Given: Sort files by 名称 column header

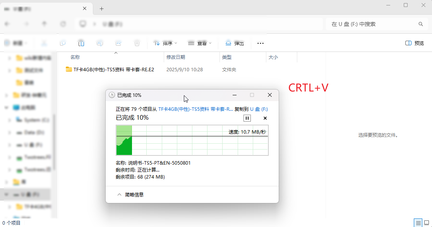Looking at the screenshot, I should [75, 57].
